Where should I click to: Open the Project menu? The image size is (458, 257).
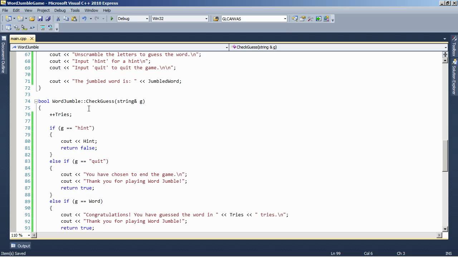[x=44, y=10]
